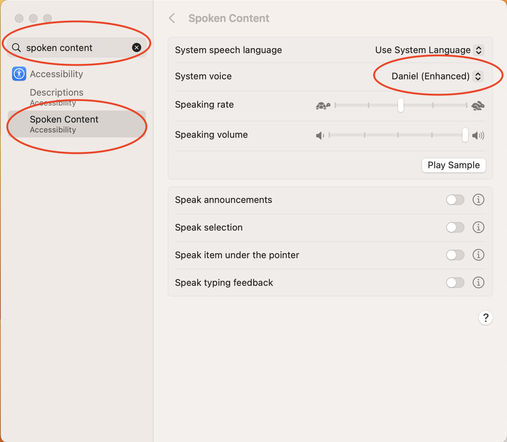Open the System speech language dropdown

pos(429,50)
